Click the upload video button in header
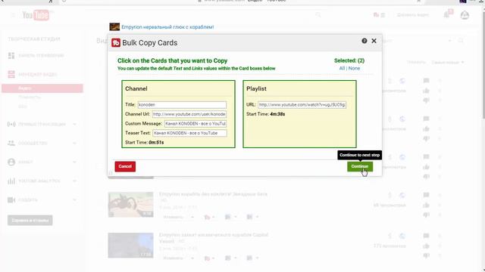The width and height of the screenshot is (485, 272). [x=412, y=15]
